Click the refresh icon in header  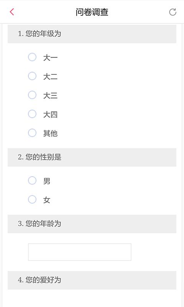click(x=172, y=12)
